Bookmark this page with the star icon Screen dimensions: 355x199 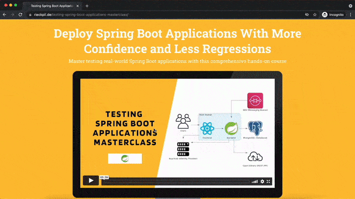315,15
